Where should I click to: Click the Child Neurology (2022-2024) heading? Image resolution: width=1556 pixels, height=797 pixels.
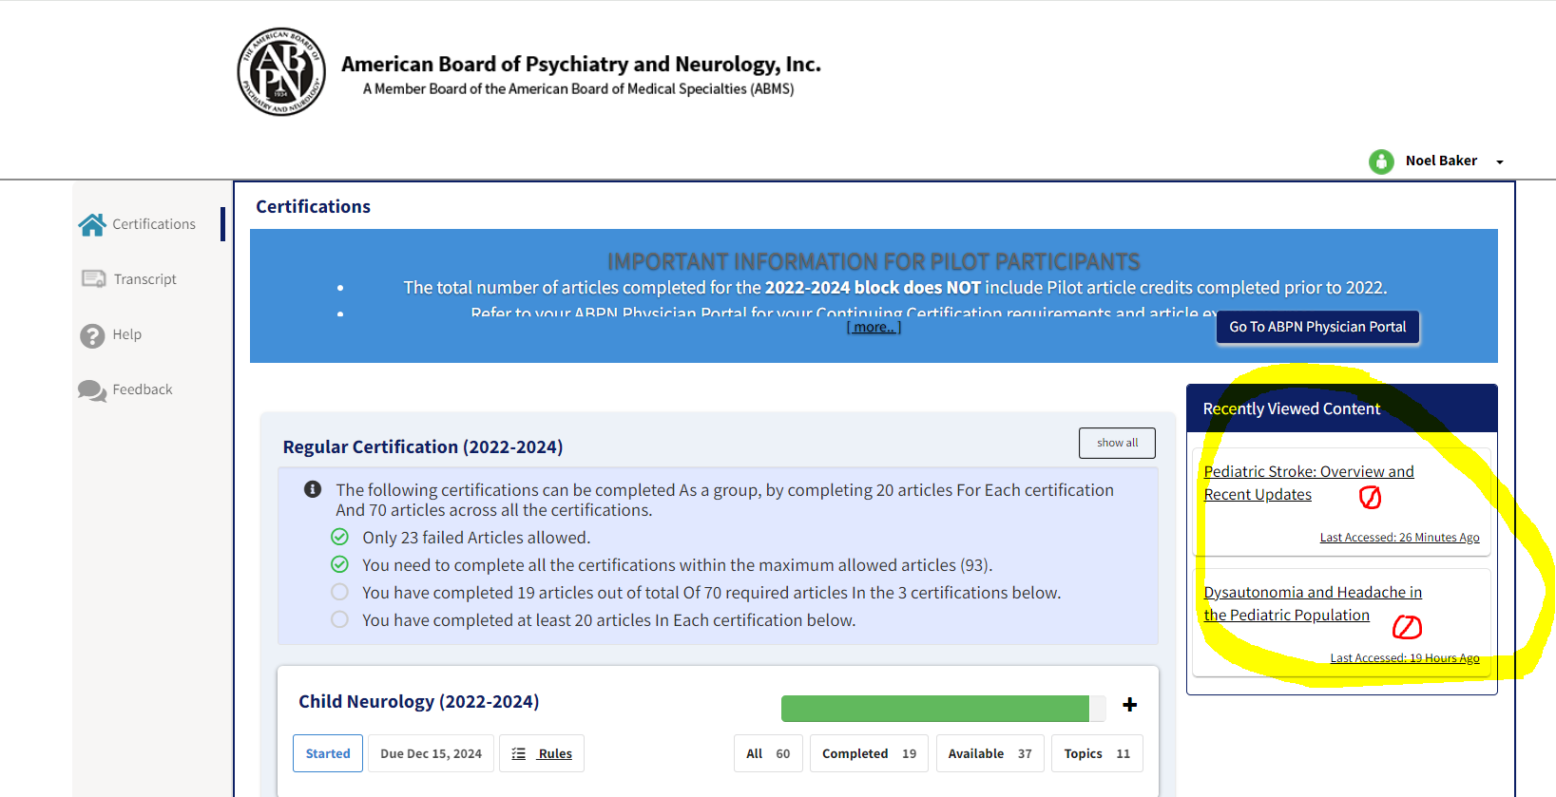point(418,701)
